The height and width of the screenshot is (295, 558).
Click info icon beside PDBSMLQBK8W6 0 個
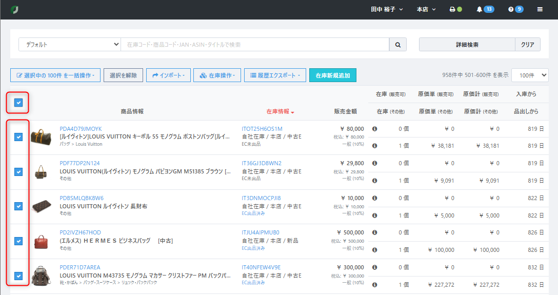[x=374, y=198]
